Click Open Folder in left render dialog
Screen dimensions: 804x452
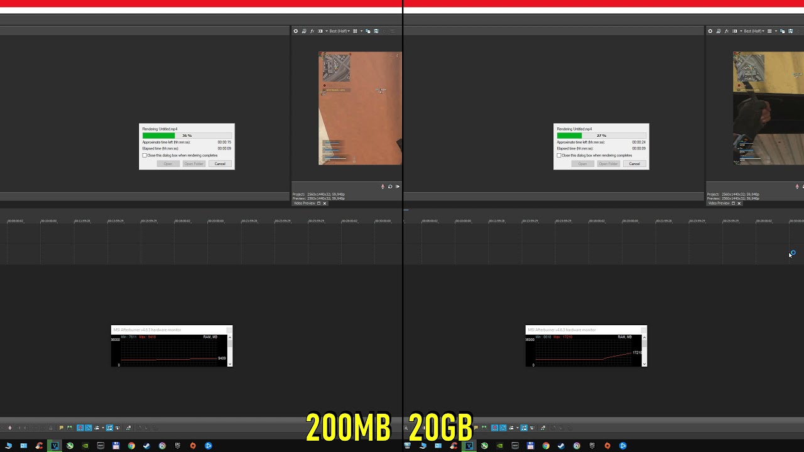[x=194, y=164]
